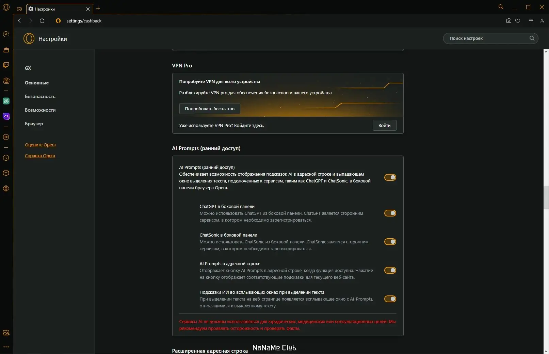
Task: Click the Оцените Opera link
Action: (40, 145)
